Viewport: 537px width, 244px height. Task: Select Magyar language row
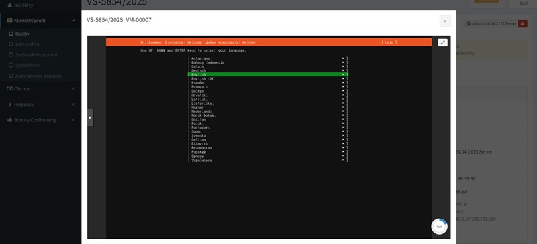tap(268, 107)
